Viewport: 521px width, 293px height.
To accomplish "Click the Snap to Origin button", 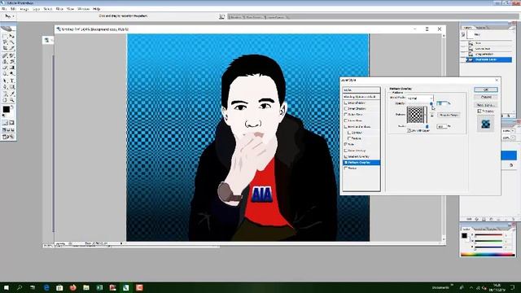I will pyautogui.click(x=449, y=115).
